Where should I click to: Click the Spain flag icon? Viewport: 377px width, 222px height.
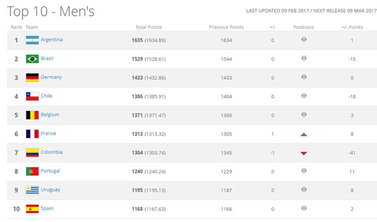pyautogui.click(x=32, y=209)
